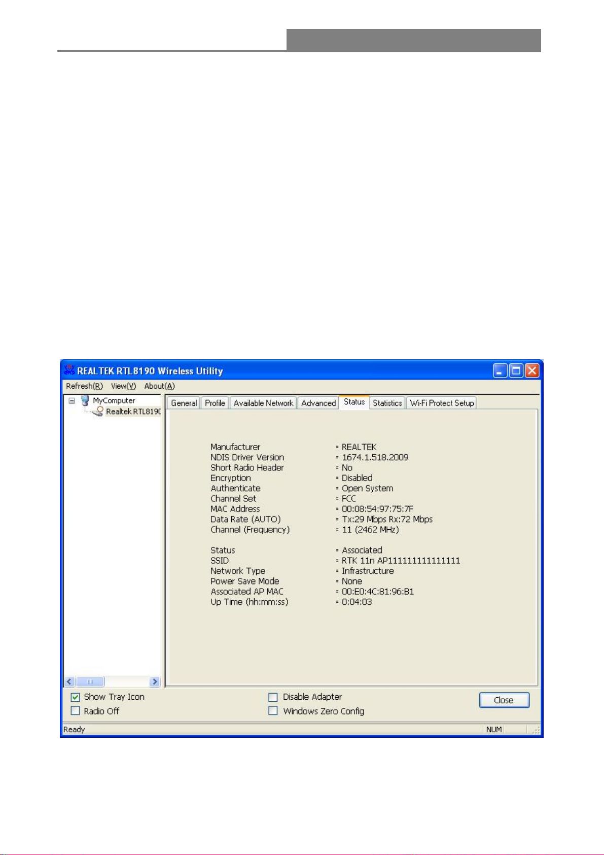Screen dimensions: 604x855
Task: Collapse the MyComputer tree node
Action: point(72,400)
